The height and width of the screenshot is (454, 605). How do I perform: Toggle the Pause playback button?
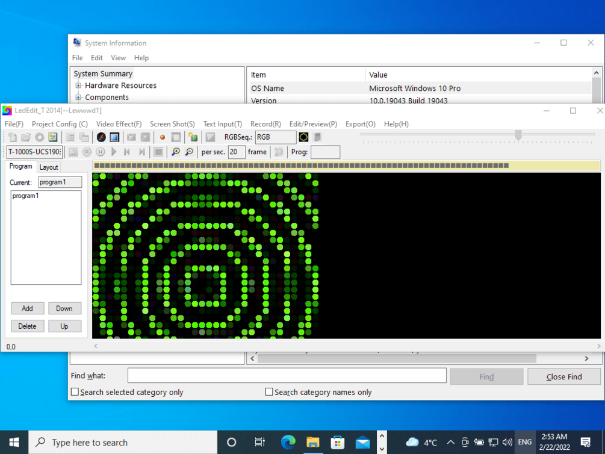(x=99, y=152)
